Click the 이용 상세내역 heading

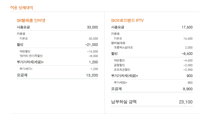click(21, 8)
